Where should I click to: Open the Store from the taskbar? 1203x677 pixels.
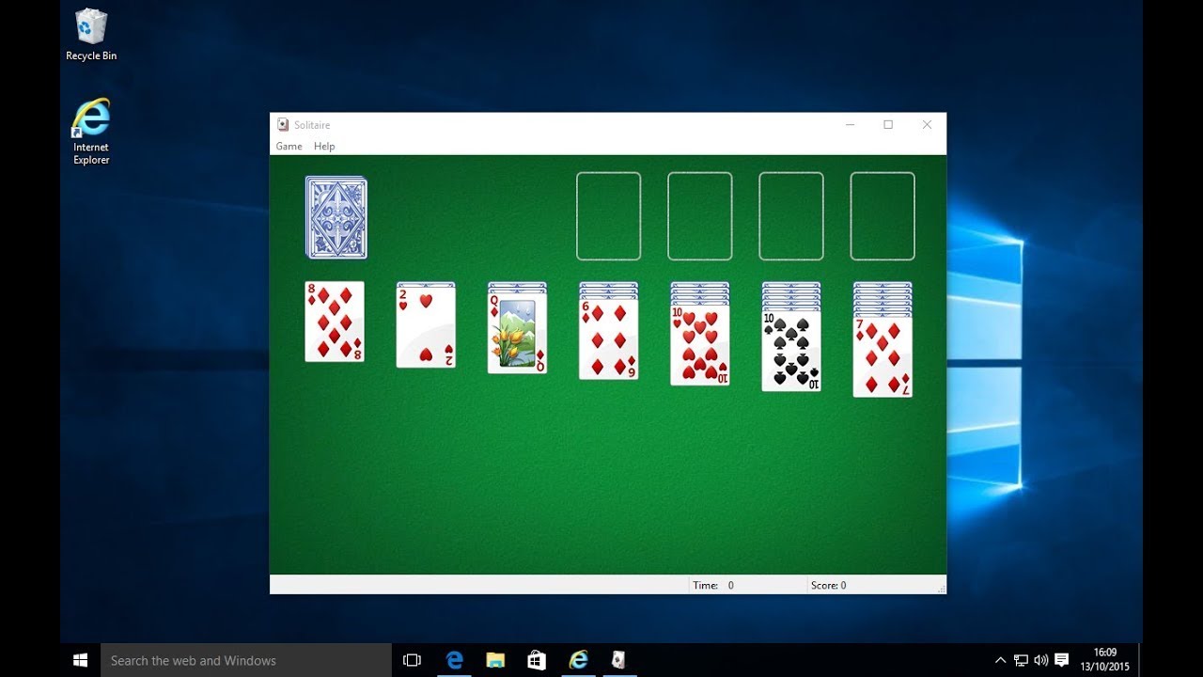pos(537,660)
